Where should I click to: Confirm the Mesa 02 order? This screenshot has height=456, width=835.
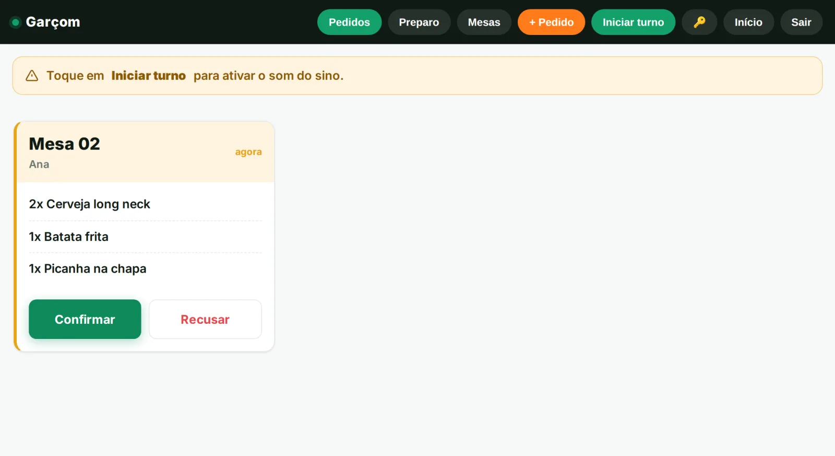pos(85,319)
